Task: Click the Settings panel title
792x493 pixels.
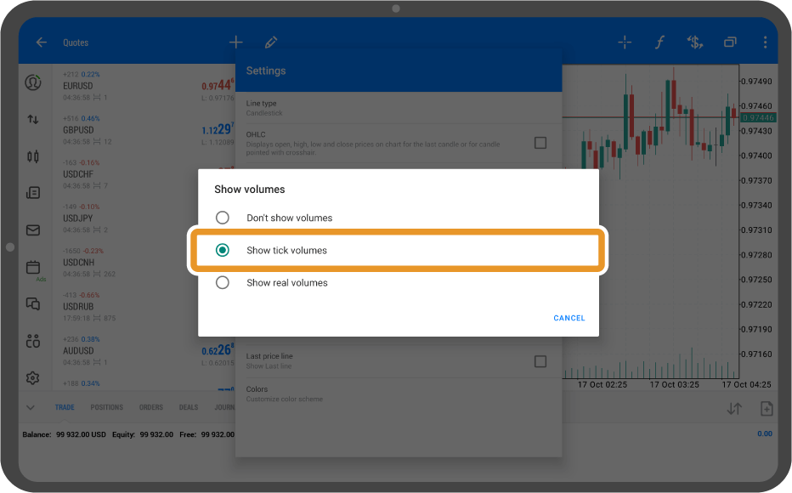Action: pyautogui.click(x=266, y=71)
